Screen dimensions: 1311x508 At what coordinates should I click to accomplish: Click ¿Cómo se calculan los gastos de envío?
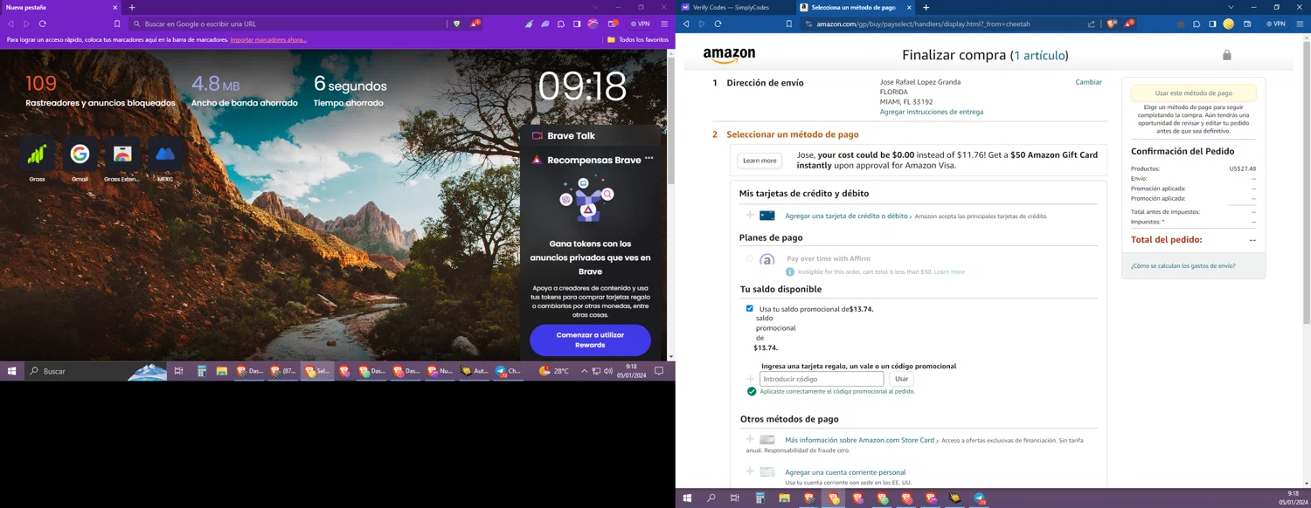coord(1183,265)
